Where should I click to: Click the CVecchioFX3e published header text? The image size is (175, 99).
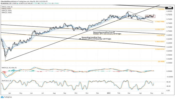24,2
